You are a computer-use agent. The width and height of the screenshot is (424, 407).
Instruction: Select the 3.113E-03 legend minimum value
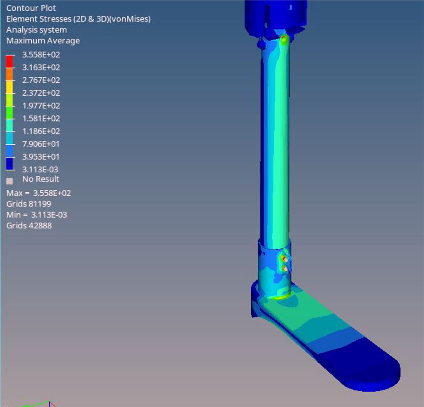click(x=40, y=169)
